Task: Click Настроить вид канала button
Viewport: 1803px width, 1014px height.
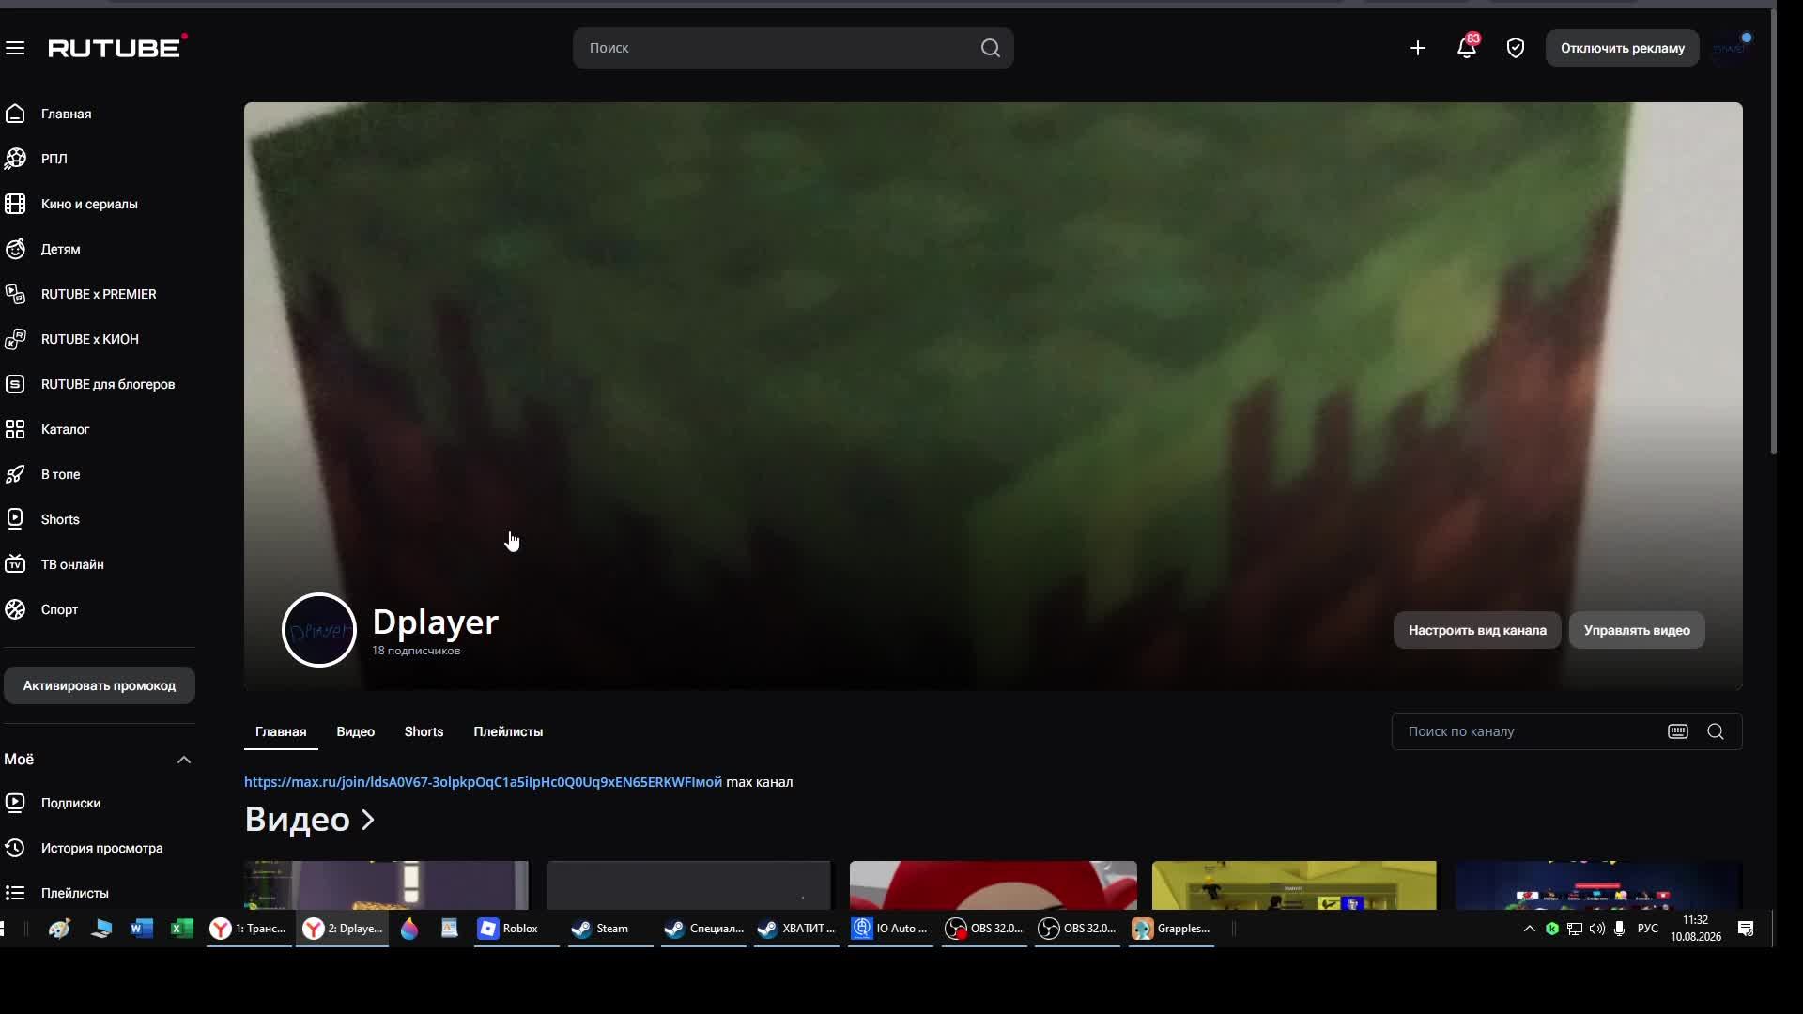Action: [x=1477, y=630]
